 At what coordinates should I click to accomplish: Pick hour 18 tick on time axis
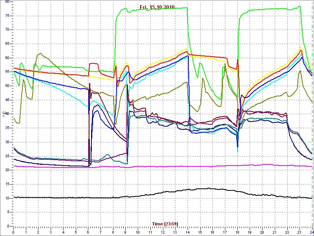coord(237,232)
